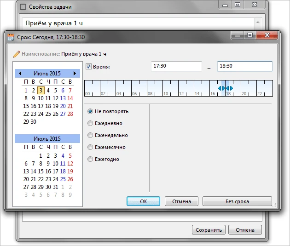
Task: Select Ежедневно repeat option
Action: [90, 123]
